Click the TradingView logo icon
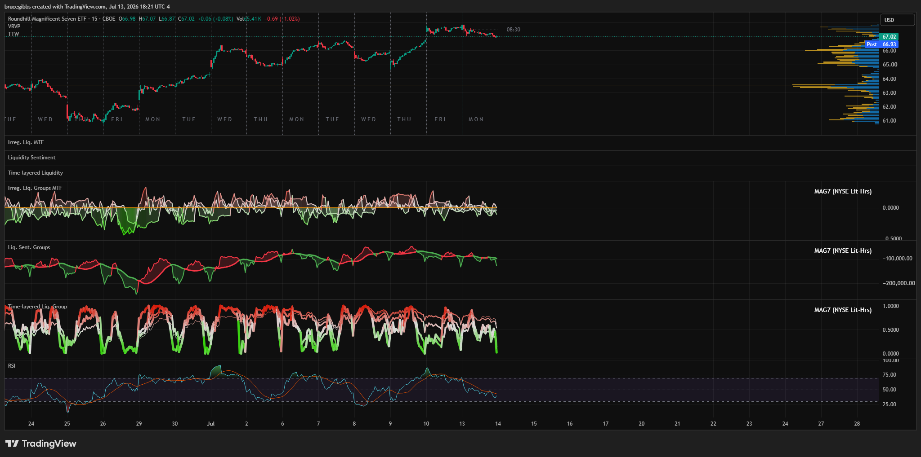Screen dimensions: 921x457 [12, 444]
